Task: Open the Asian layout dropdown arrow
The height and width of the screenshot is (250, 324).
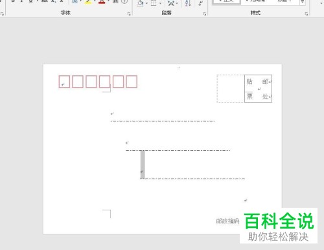Action: pos(177,3)
